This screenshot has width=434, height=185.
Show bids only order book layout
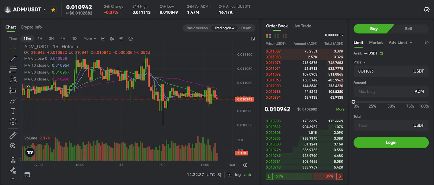[277, 36]
